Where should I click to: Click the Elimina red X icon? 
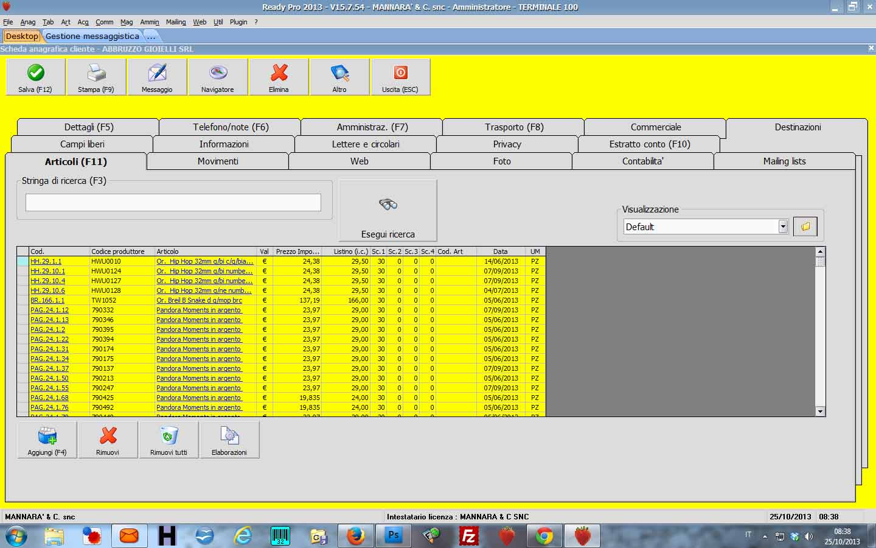pos(279,74)
